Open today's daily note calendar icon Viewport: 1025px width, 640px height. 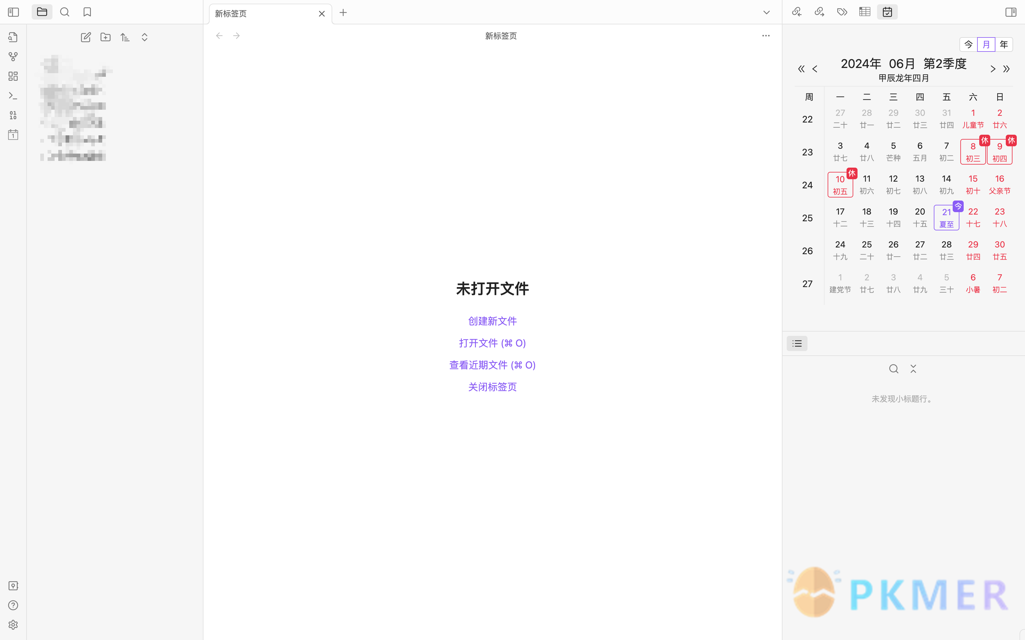13,135
